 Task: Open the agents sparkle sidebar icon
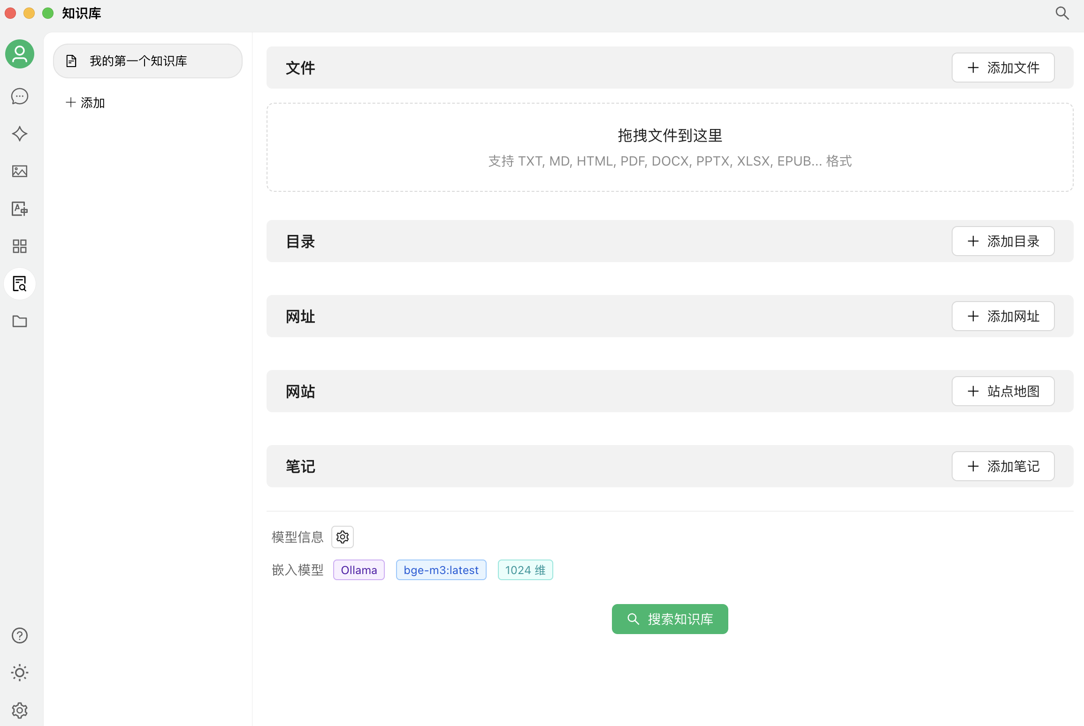pyautogui.click(x=20, y=134)
